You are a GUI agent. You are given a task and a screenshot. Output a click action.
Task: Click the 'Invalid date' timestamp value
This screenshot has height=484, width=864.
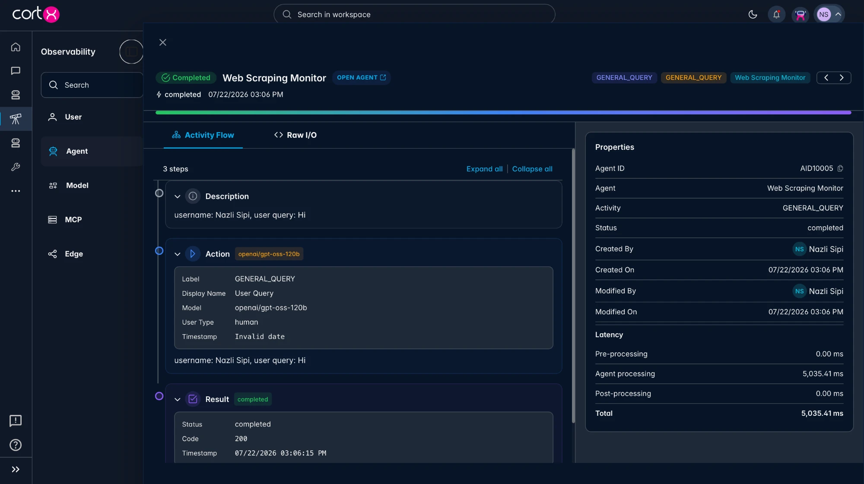pos(260,336)
